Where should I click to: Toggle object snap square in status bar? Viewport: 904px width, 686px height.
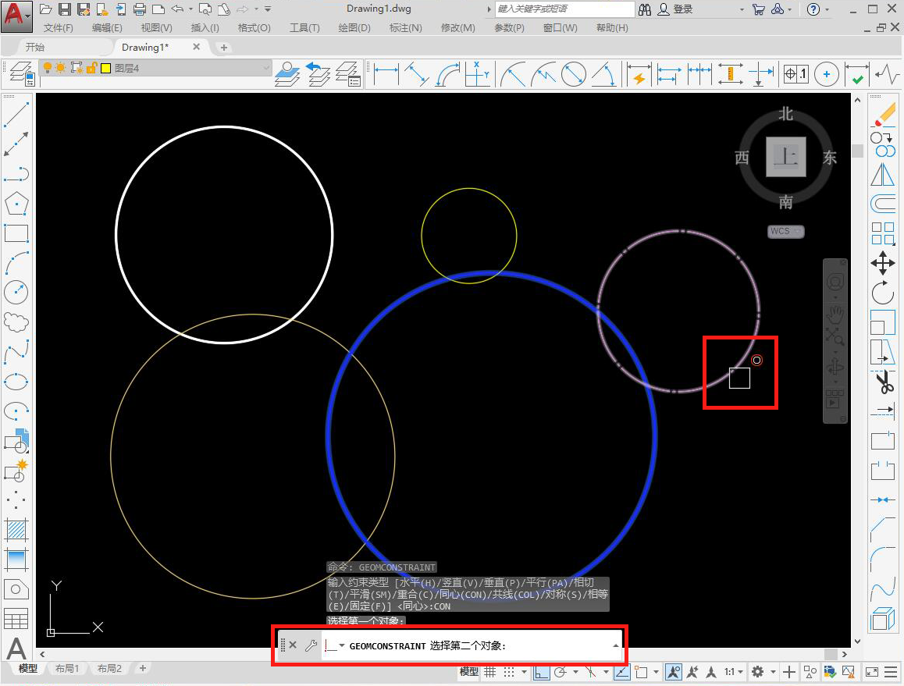click(640, 672)
